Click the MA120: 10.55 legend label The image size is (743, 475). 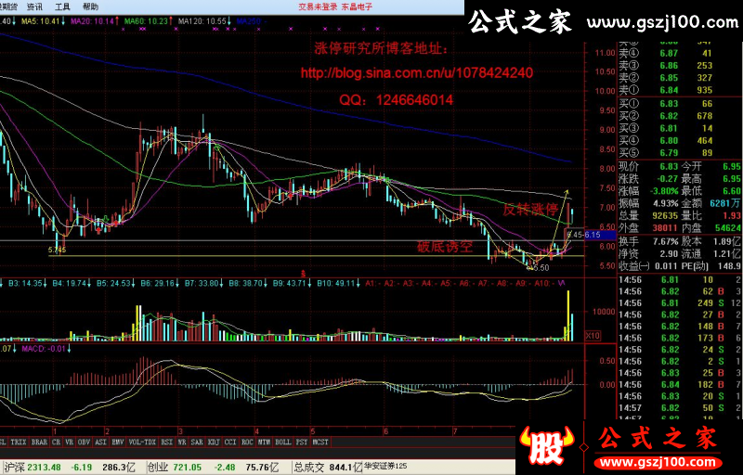point(202,21)
